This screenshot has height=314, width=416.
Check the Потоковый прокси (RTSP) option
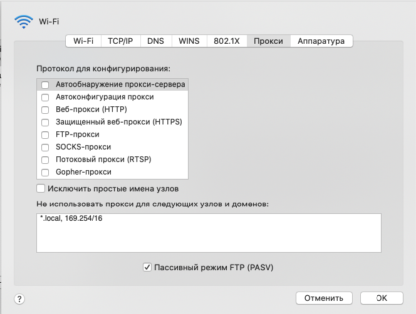click(45, 160)
